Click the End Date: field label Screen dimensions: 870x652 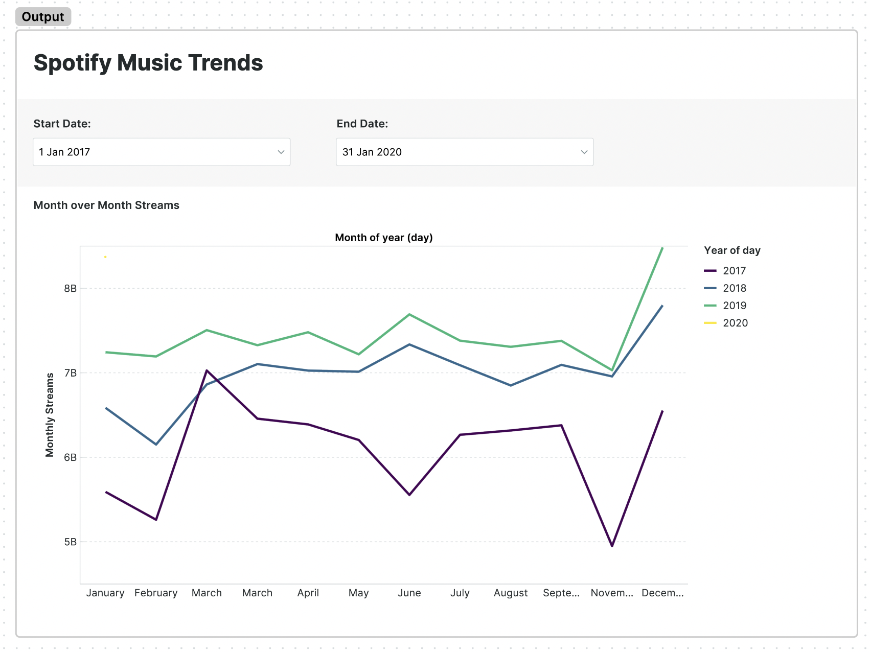click(362, 124)
